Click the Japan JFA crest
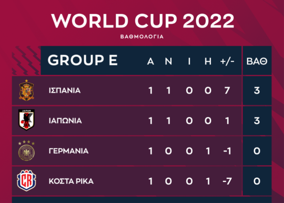284x203 pixels. pyautogui.click(x=27, y=120)
